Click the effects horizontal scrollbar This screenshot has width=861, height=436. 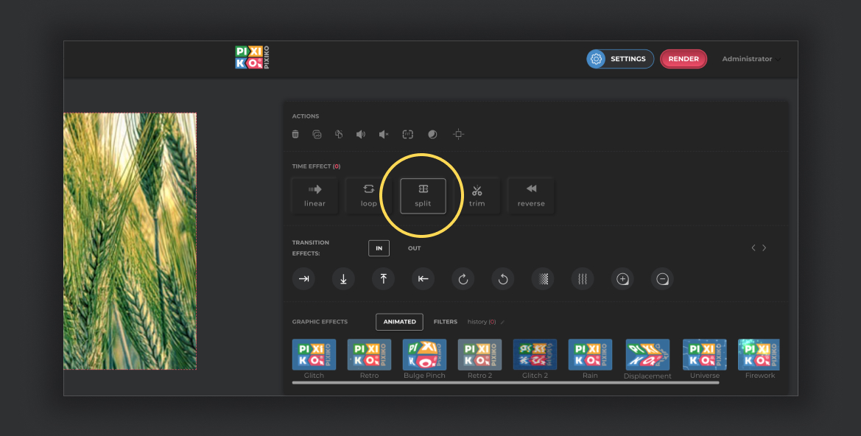point(506,383)
